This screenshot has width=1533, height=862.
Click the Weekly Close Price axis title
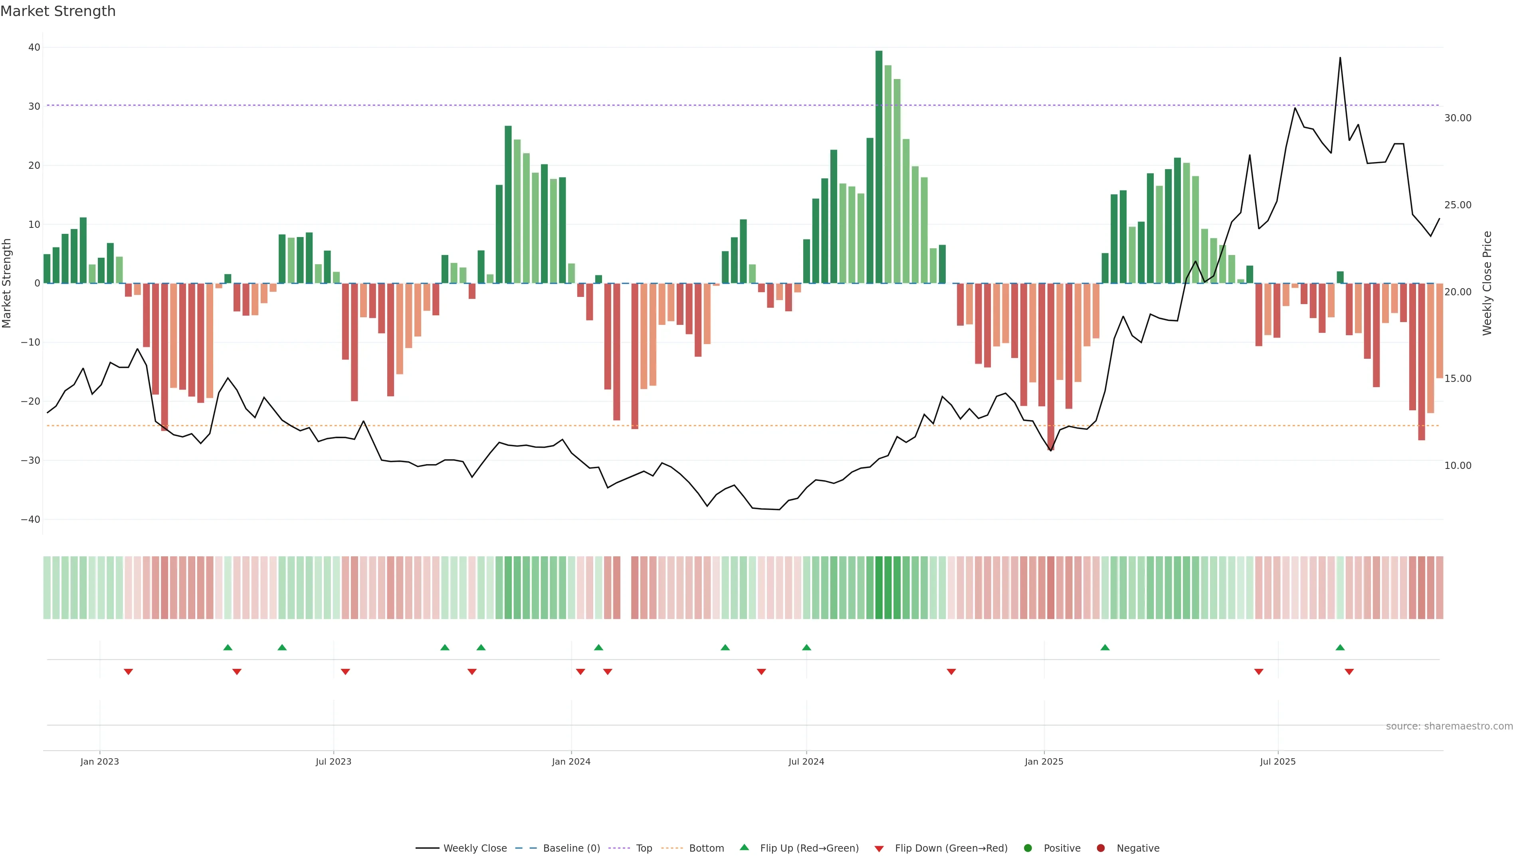[1487, 283]
